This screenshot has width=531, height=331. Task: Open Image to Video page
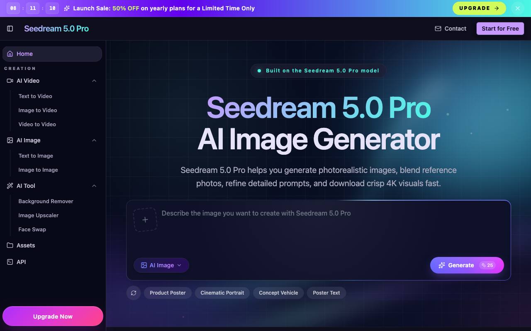point(38,110)
